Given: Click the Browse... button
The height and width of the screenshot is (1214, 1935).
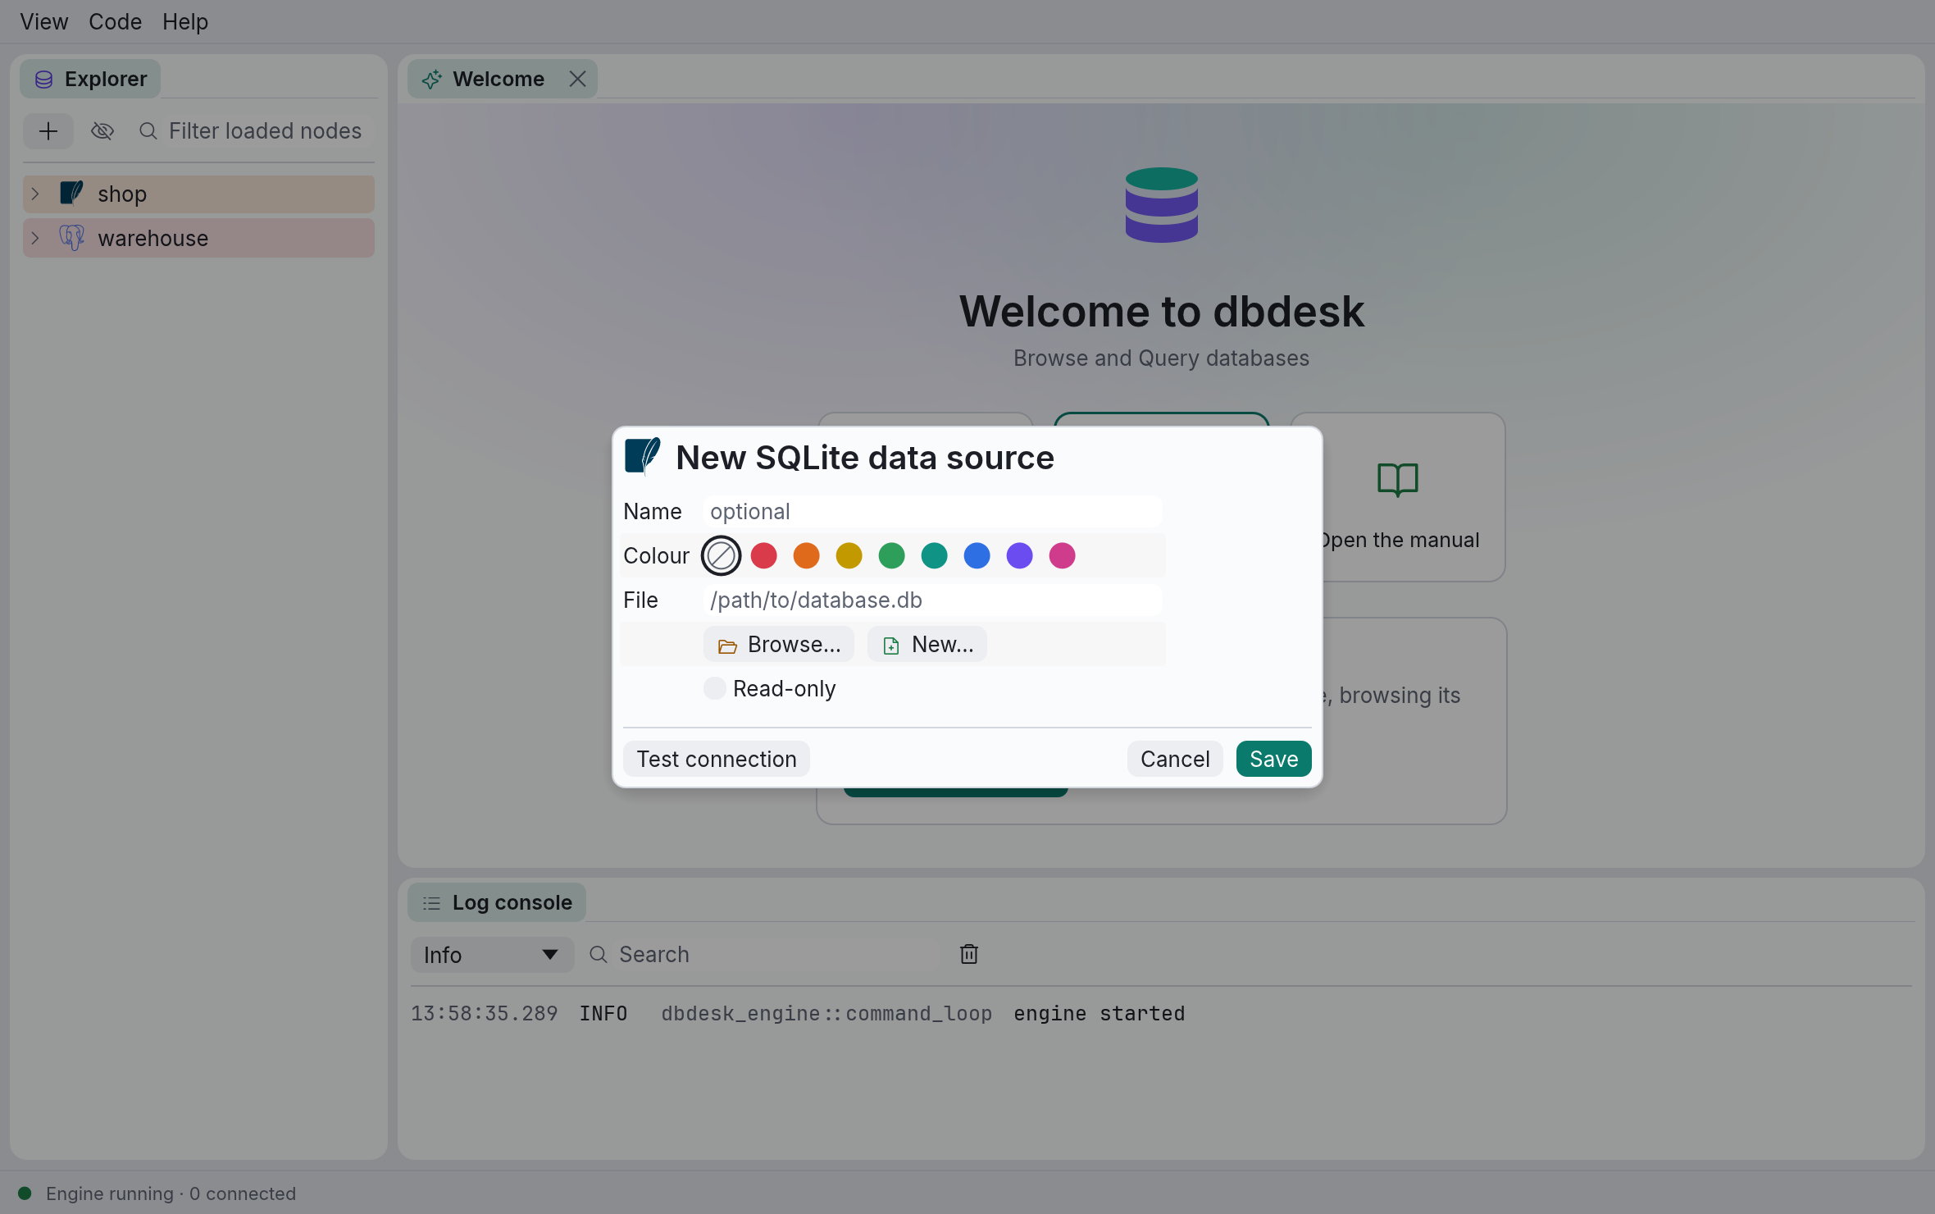Looking at the screenshot, I should point(779,645).
